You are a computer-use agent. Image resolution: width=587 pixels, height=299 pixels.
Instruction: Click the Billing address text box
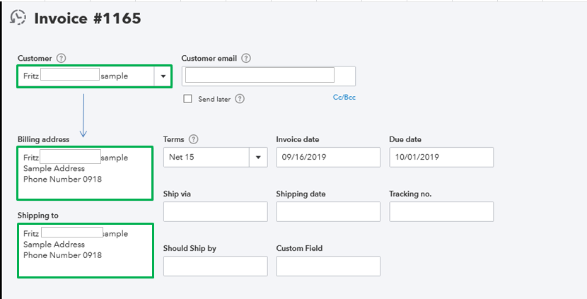(85, 173)
